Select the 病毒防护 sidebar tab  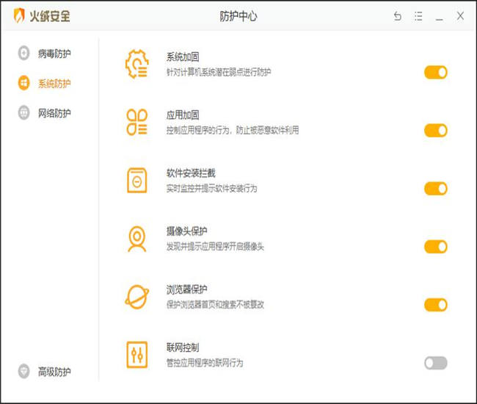point(54,54)
